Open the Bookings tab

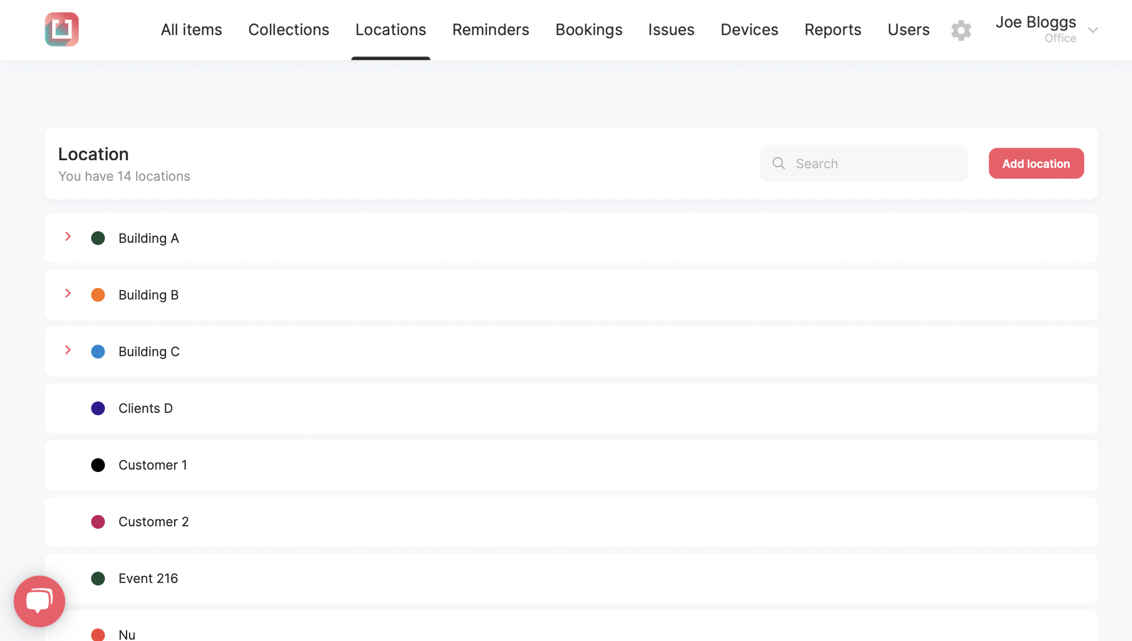(588, 29)
